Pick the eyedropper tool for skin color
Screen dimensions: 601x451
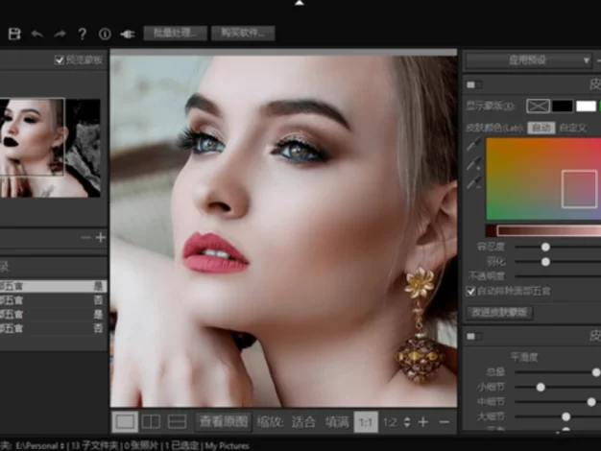(x=474, y=145)
